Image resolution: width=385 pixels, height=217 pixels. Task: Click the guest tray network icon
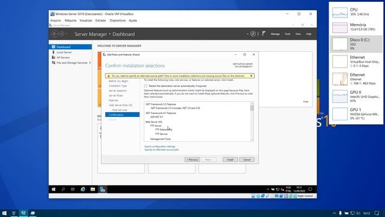[278, 189]
